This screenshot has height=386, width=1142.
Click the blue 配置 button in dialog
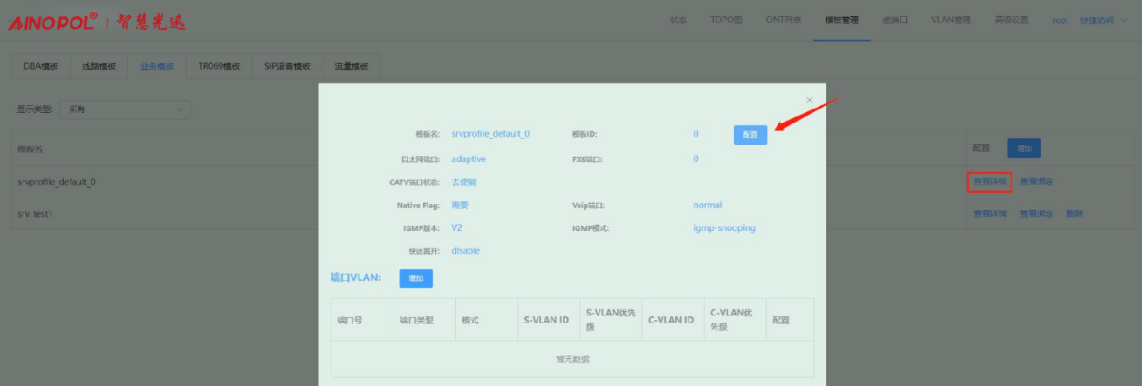tap(750, 135)
